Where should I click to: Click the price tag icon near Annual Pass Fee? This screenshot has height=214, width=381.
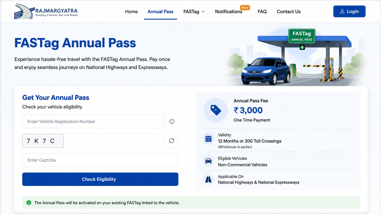click(x=215, y=110)
